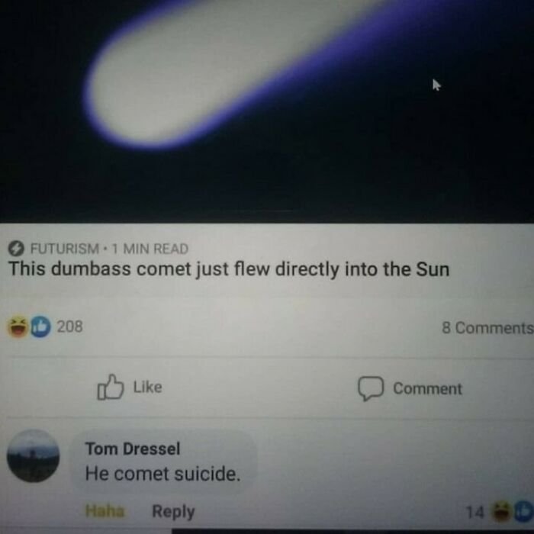Click the laughing emoji next to the comment's 14 count
This screenshot has width=534, height=534.
(x=501, y=512)
